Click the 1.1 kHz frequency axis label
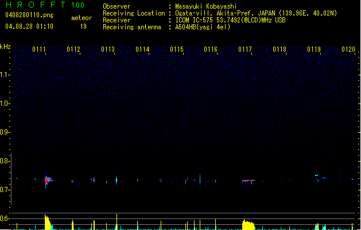 pyautogui.click(x=5, y=75)
